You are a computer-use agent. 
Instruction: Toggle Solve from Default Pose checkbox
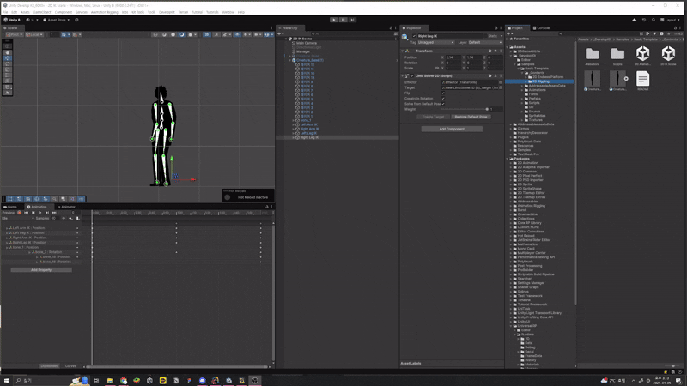[x=443, y=104]
